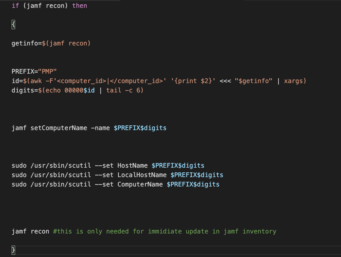Click 'LocalHostName' in the scutil line
The height and width of the screenshot is (257, 341).
point(142,175)
